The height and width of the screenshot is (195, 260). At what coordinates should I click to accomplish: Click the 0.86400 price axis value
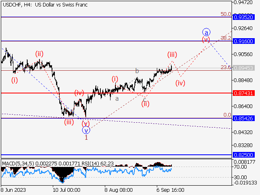point(243,106)
